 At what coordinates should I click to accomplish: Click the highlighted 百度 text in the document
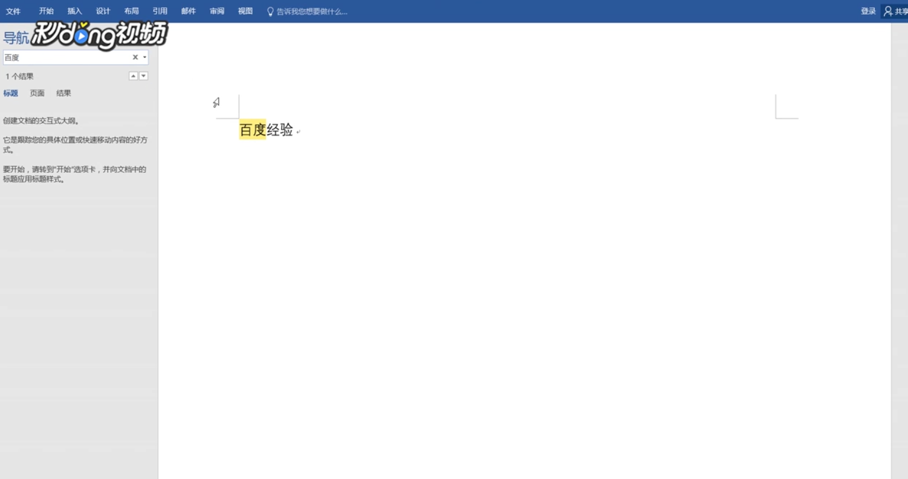[x=252, y=130]
